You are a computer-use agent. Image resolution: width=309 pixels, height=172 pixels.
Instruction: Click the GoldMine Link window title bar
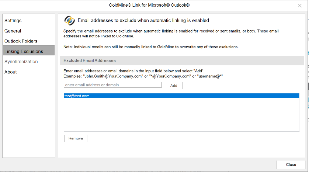click(x=154, y=5)
